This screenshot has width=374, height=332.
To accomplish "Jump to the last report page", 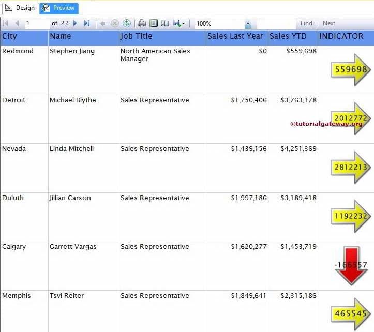I will click(x=87, y=23).
